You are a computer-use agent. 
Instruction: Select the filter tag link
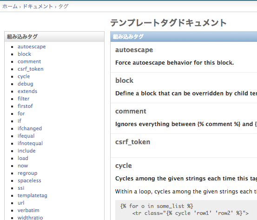tap(23, 99)
